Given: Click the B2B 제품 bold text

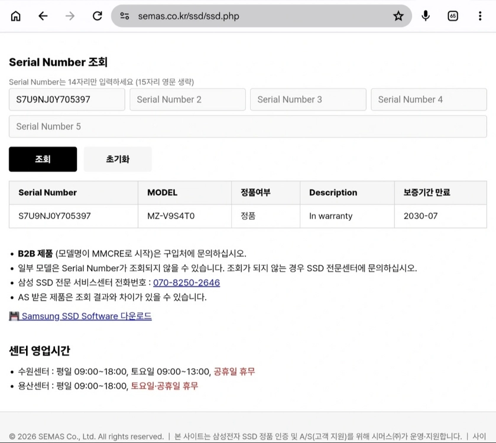Looking at the screenshot, I should [35, 253].
